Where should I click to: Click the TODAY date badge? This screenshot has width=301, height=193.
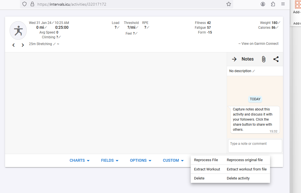point(255,99)
